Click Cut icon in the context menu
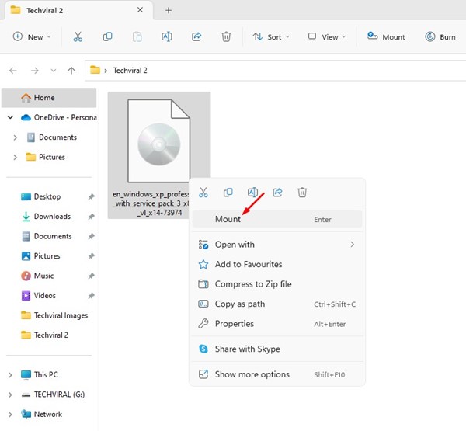This screenshot has width=466, height=431. click(203, 193)
